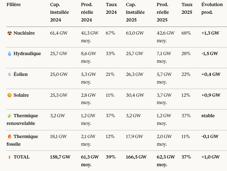227x171 pixels.
Task: Click the Cap. installée 2025 header
Action: point(135,12)
